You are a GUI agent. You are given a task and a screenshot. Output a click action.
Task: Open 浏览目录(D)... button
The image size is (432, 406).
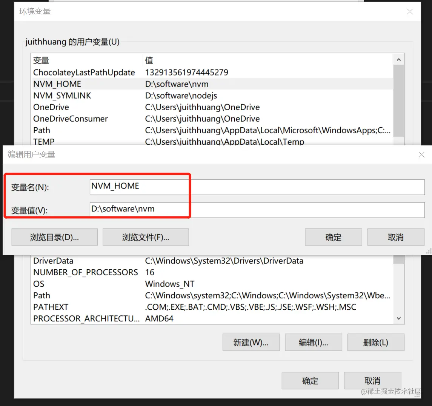pos(55,237)
